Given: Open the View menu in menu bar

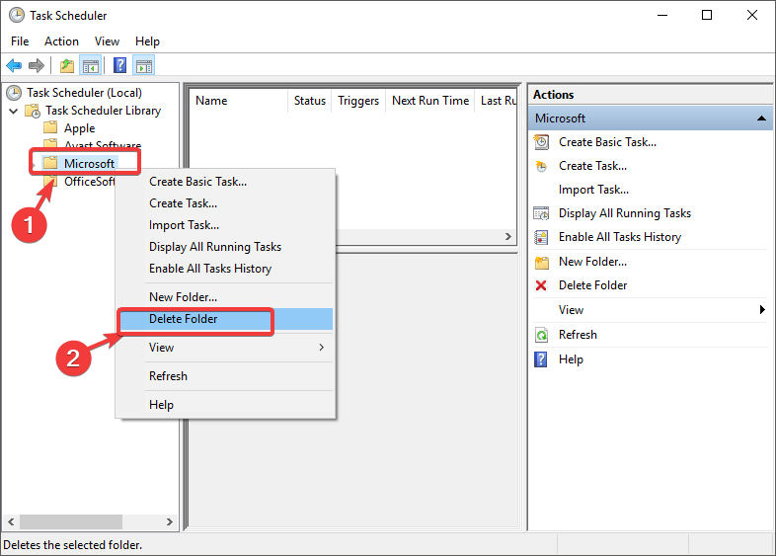Looking at the screenshot, I should tap(107, 41).
